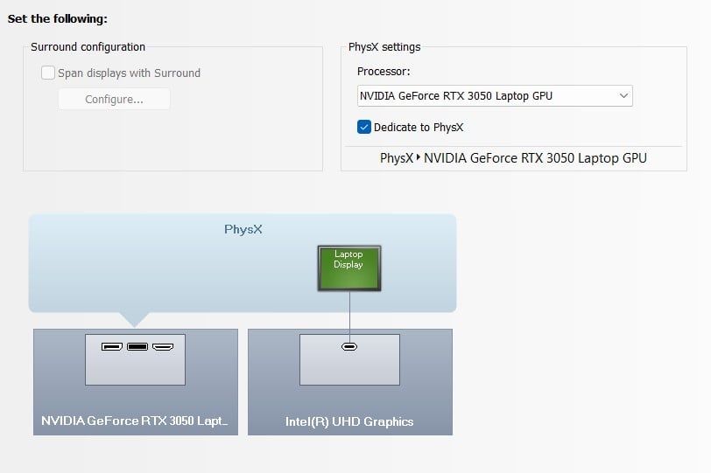Click the Configure... button

[114, 99]
